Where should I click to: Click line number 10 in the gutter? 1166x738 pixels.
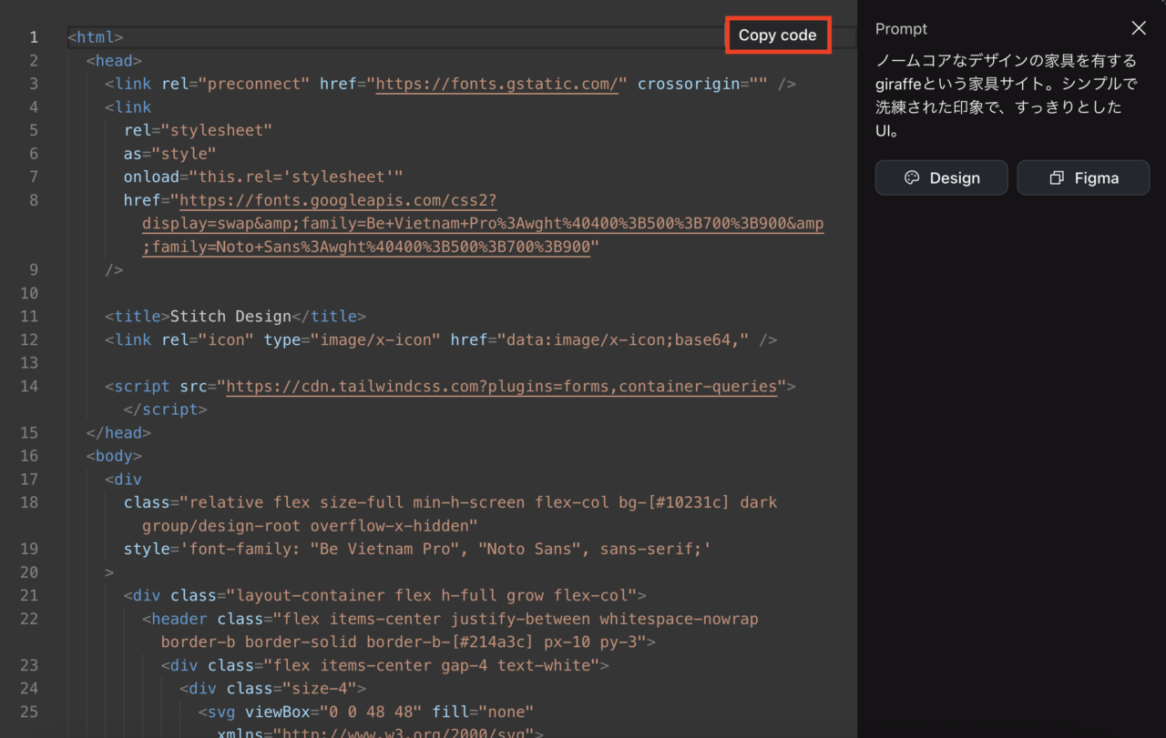[x=29, y=293]
